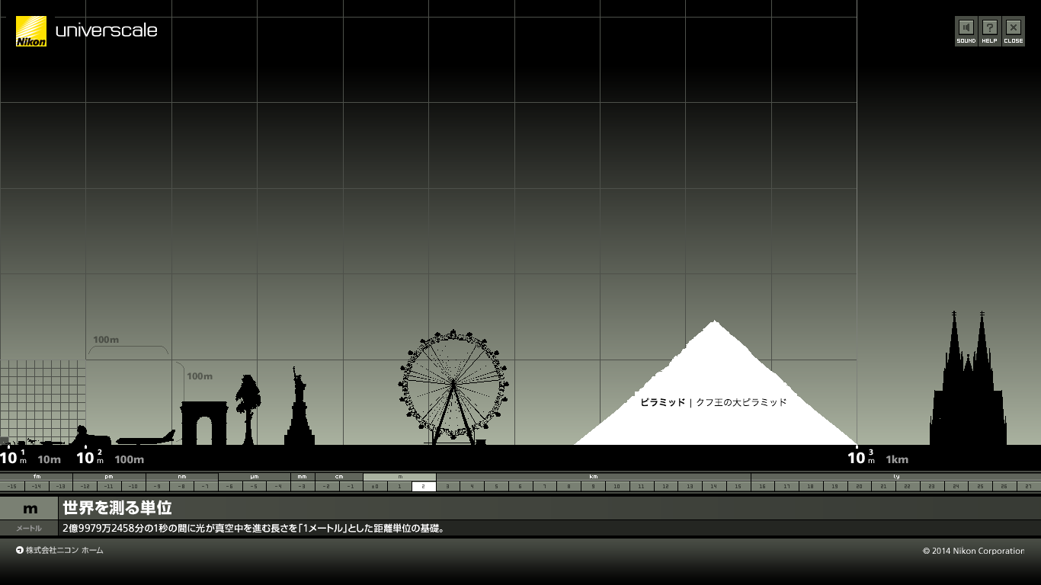1041x585 pixels.
Task: Go to scale exponent -4
Action: click(278, 486)
